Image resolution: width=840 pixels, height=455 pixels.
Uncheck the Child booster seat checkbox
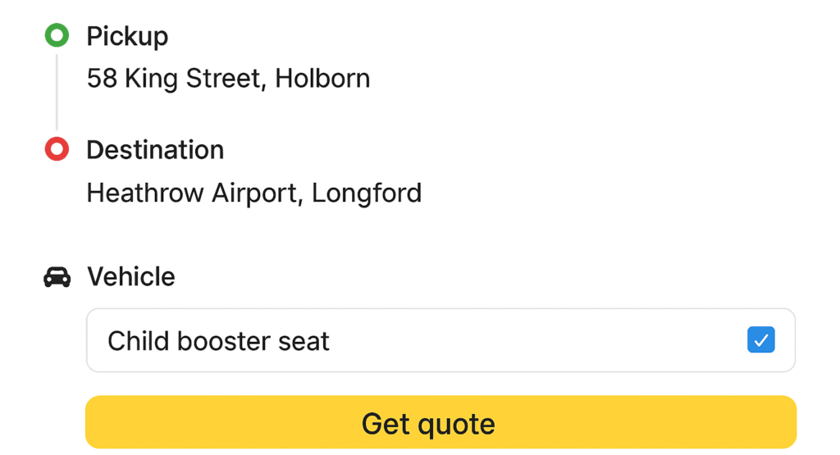tap(760, 340)
